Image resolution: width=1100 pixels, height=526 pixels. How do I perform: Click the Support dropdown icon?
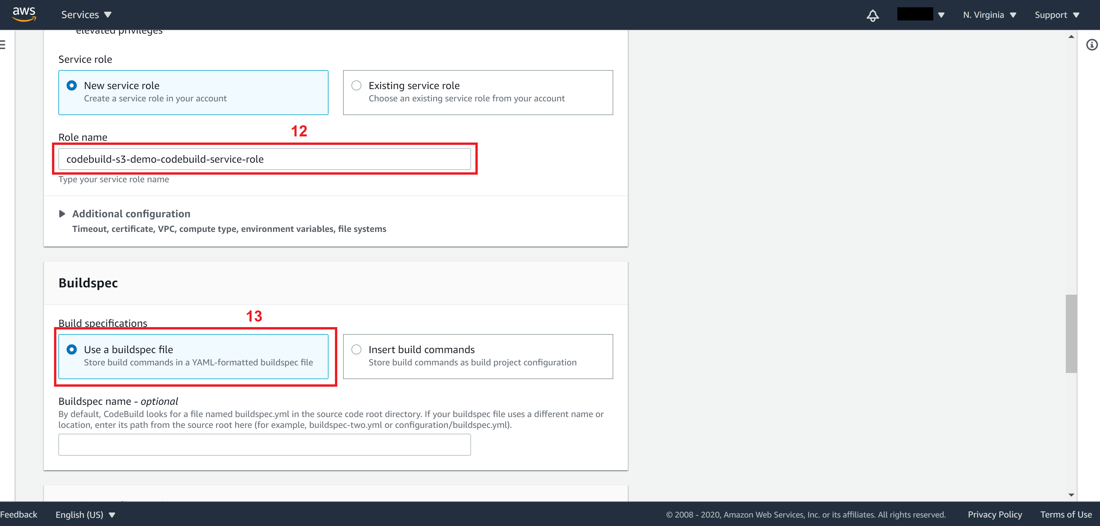[x=1089, y=14]
